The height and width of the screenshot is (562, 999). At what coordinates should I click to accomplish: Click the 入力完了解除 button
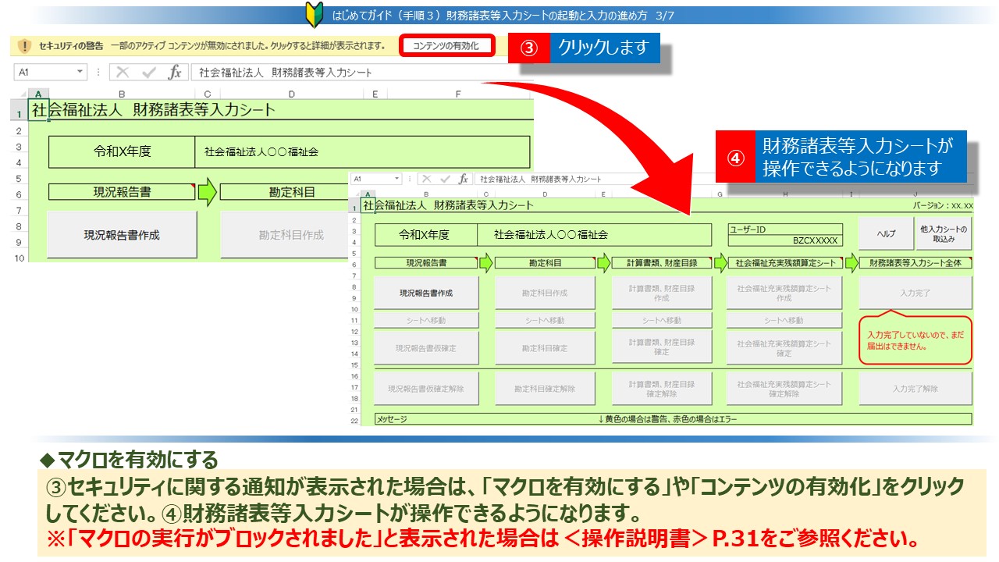(915, 388)
